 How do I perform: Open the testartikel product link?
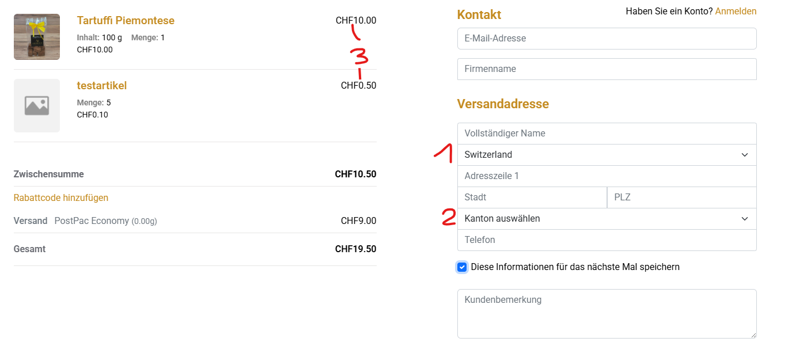coord(102,86)
